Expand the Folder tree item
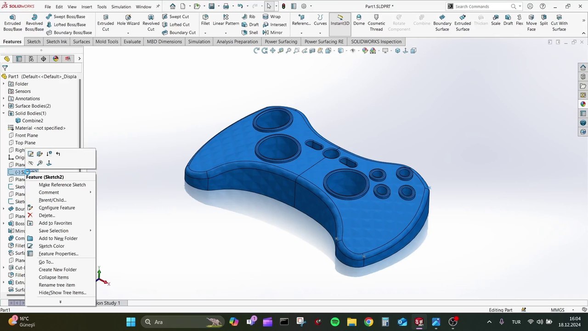The image size is (588, 331). [4, 84]
